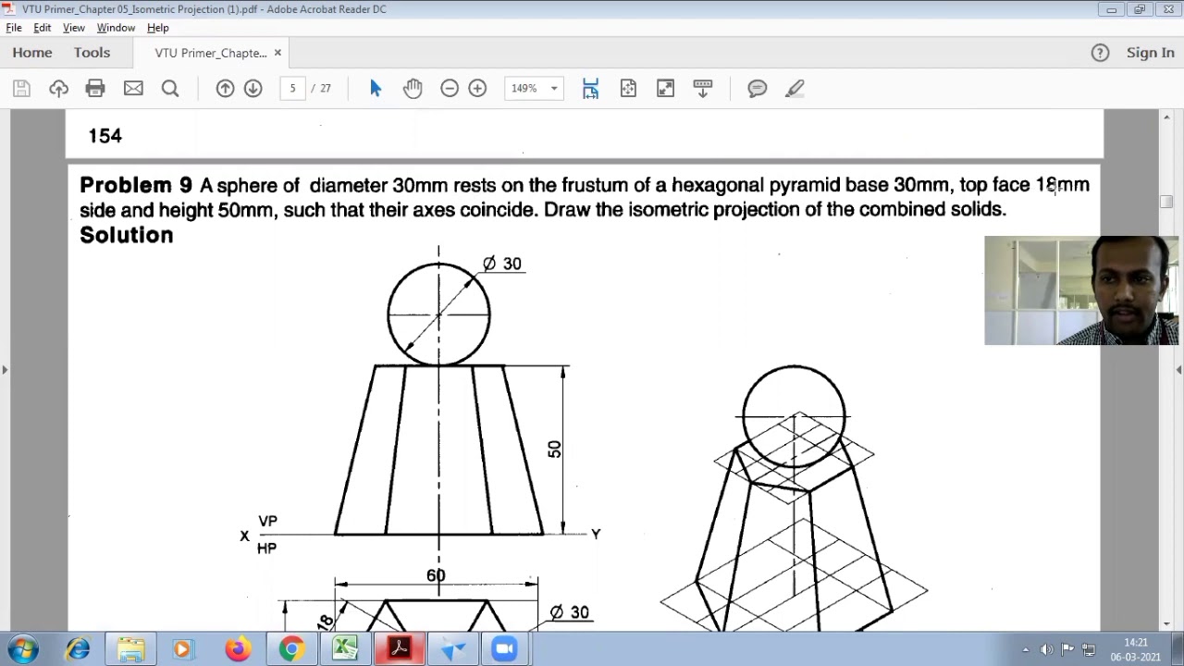Open the Edit menu

(x=43, y=28)
